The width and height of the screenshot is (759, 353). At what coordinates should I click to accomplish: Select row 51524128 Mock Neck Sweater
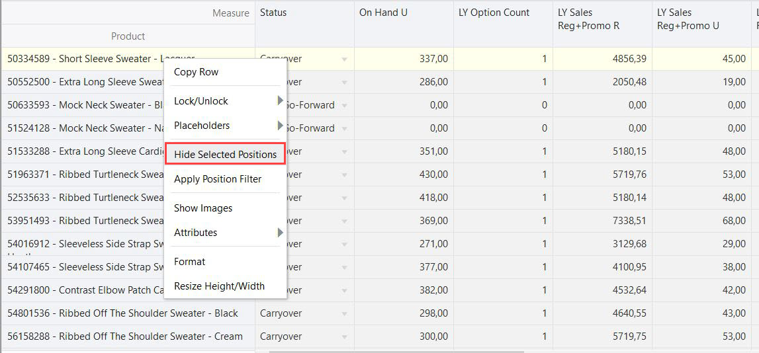(x=128, y=129)
